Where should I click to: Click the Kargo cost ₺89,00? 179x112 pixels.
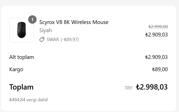pyautogui.click(x=160, y=69)
